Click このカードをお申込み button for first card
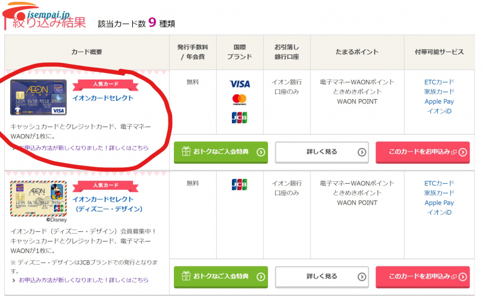The image size is (483, 296). [x=423, y=152]
